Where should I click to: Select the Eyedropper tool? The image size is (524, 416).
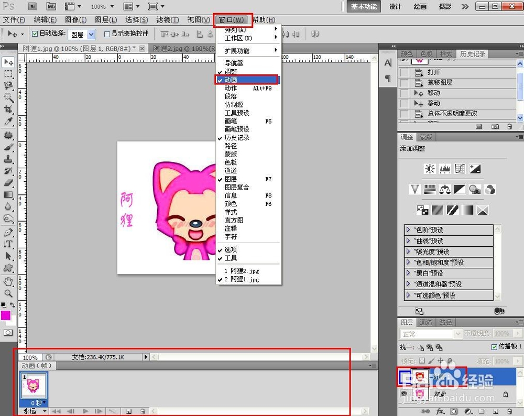(x=8, y=121)
